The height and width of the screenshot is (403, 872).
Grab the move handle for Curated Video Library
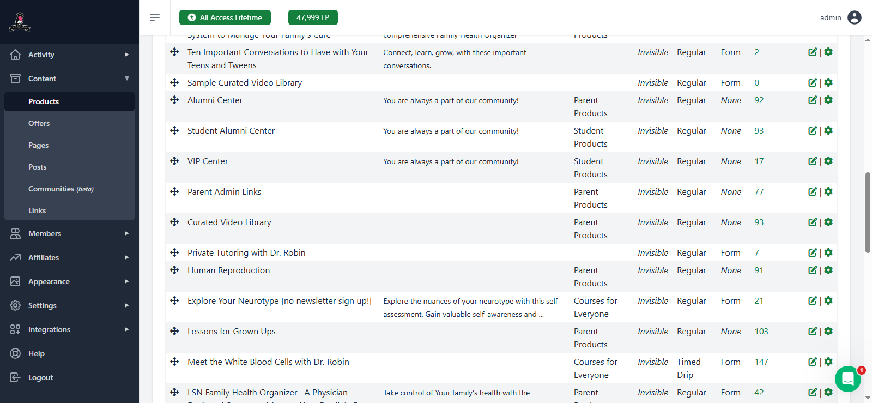tap(174, 222)
